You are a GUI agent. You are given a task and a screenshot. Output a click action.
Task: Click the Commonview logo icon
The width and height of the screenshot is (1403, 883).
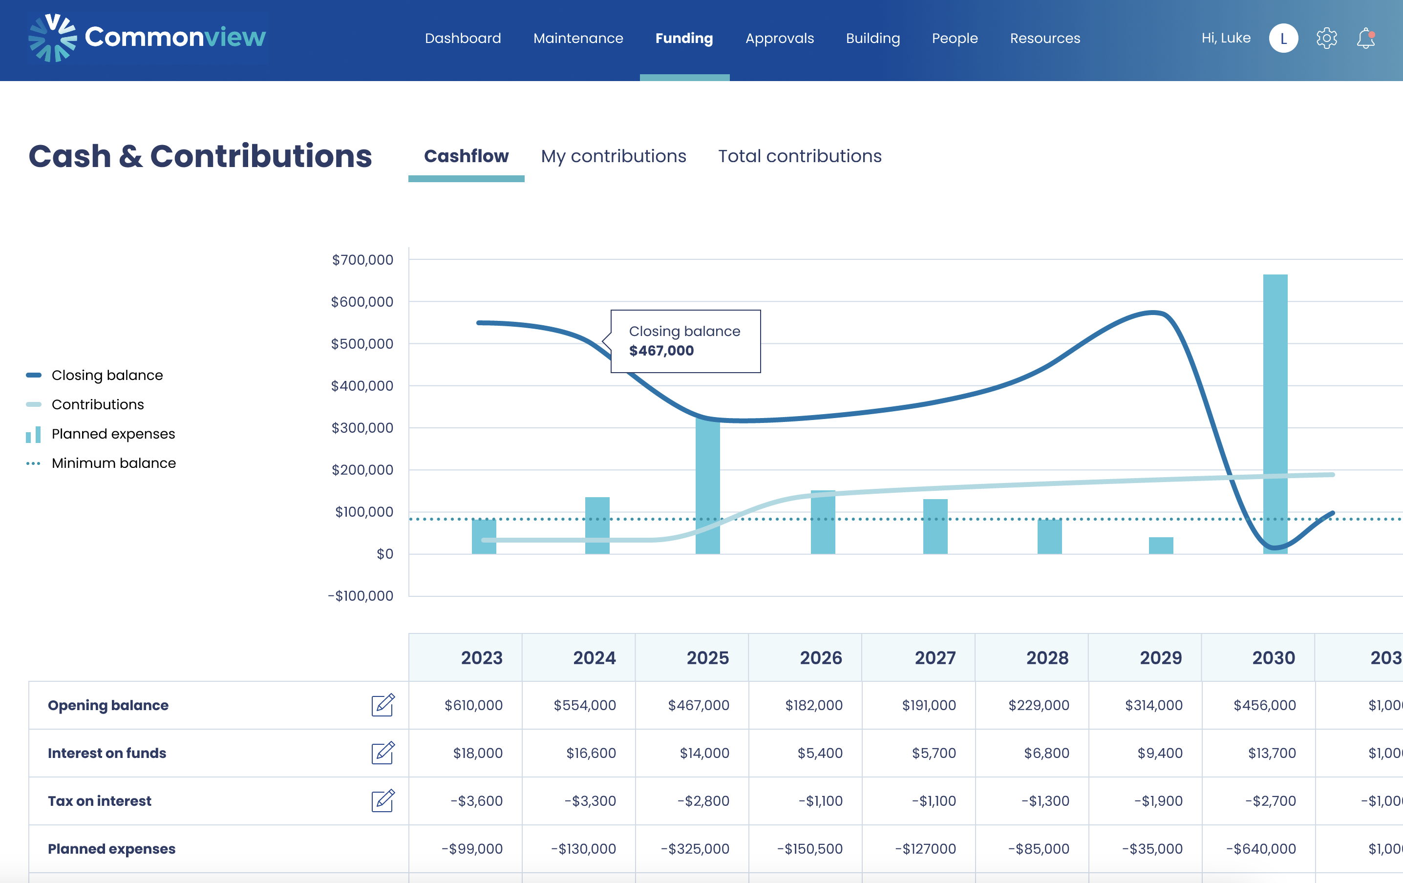(x=52, y=38)
